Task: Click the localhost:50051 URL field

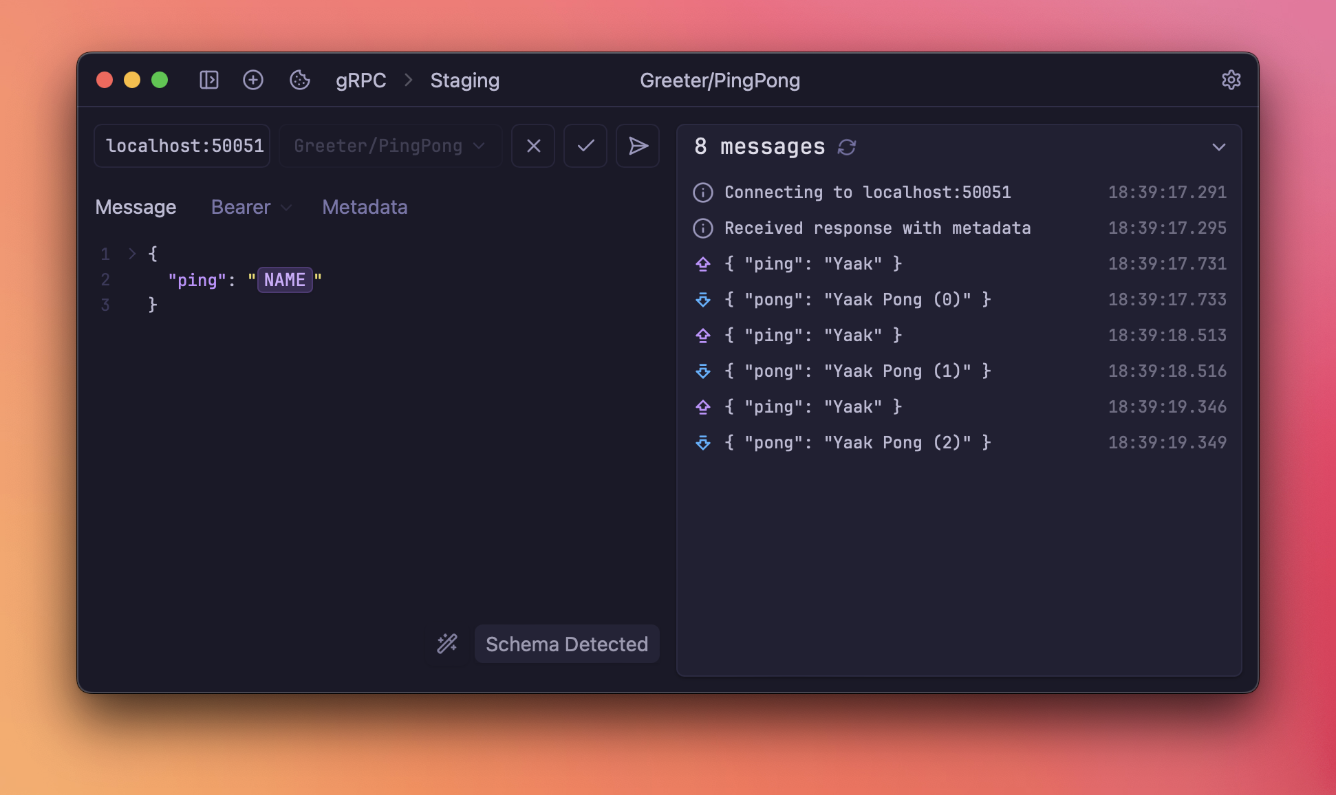Action: pyautogui.click(x=184, y=146)
